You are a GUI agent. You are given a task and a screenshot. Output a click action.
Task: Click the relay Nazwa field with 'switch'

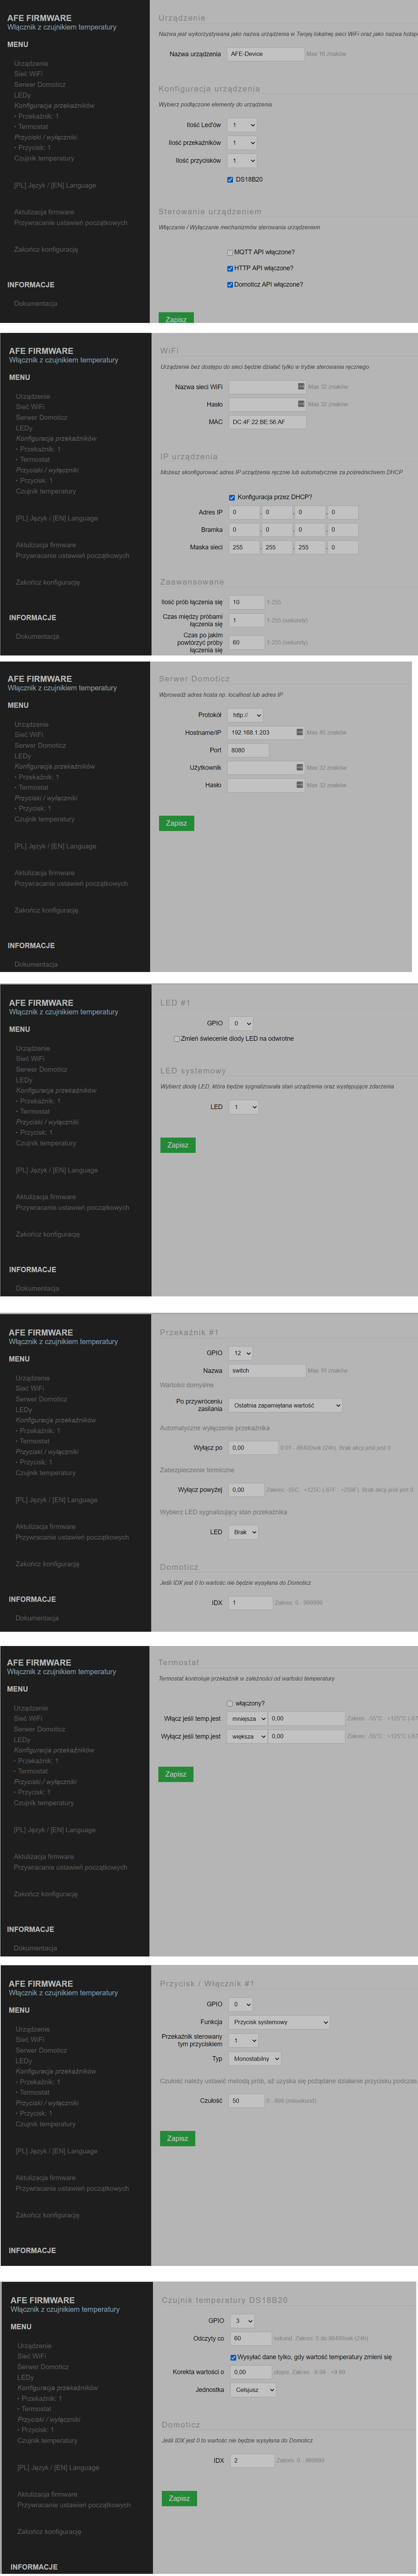pyautogui.click(x=267, y=1371)
